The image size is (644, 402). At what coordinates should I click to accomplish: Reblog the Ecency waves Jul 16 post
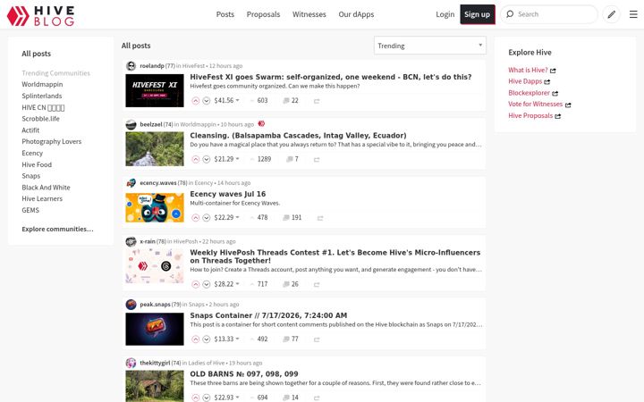320,218
